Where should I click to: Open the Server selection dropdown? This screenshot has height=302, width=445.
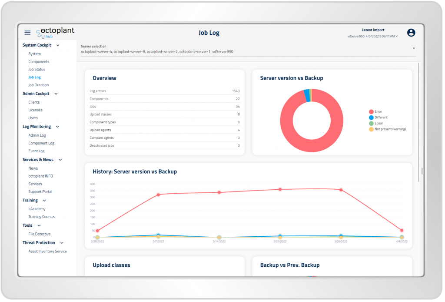pos(413,48)
